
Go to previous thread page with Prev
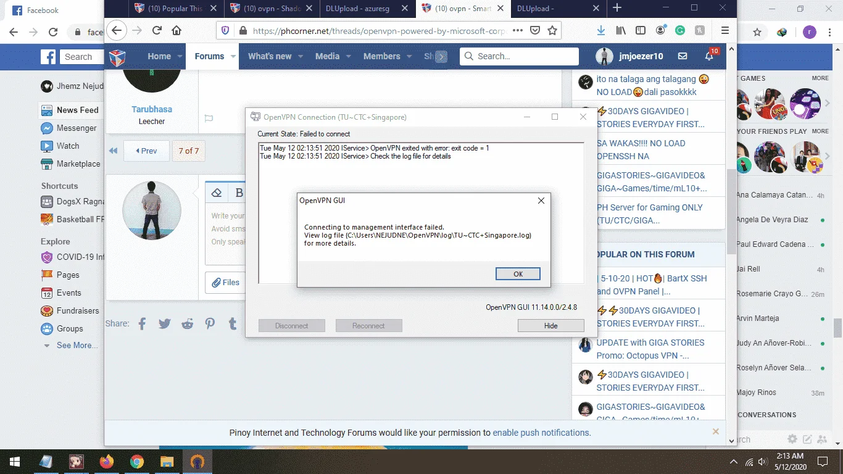[146, 151]
